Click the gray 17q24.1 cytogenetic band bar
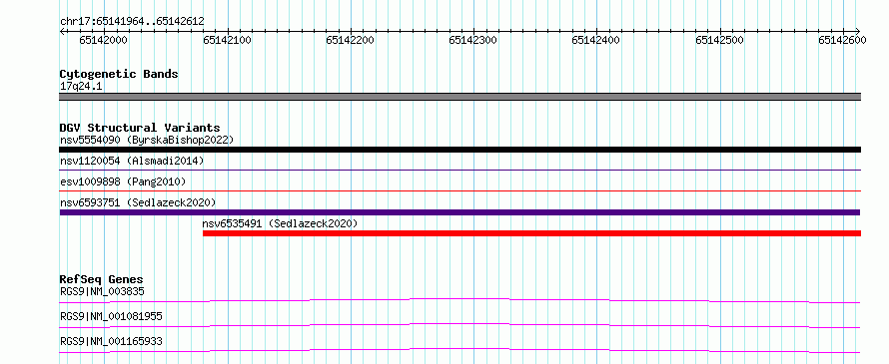Screen dimensions: 889x364 point(459,97)
